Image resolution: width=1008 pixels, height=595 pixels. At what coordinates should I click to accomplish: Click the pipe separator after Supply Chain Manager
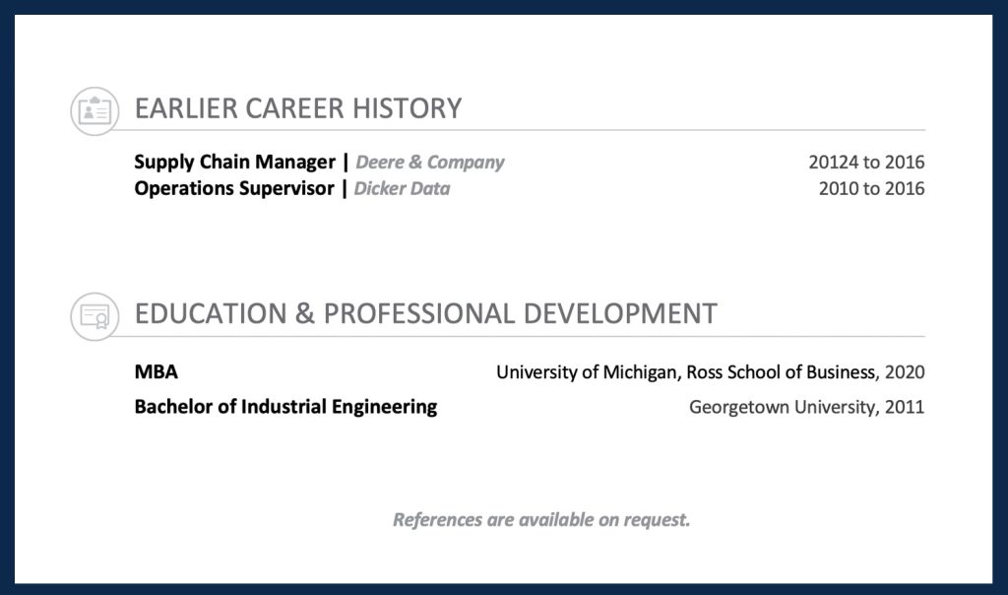[x=345, y=163]
